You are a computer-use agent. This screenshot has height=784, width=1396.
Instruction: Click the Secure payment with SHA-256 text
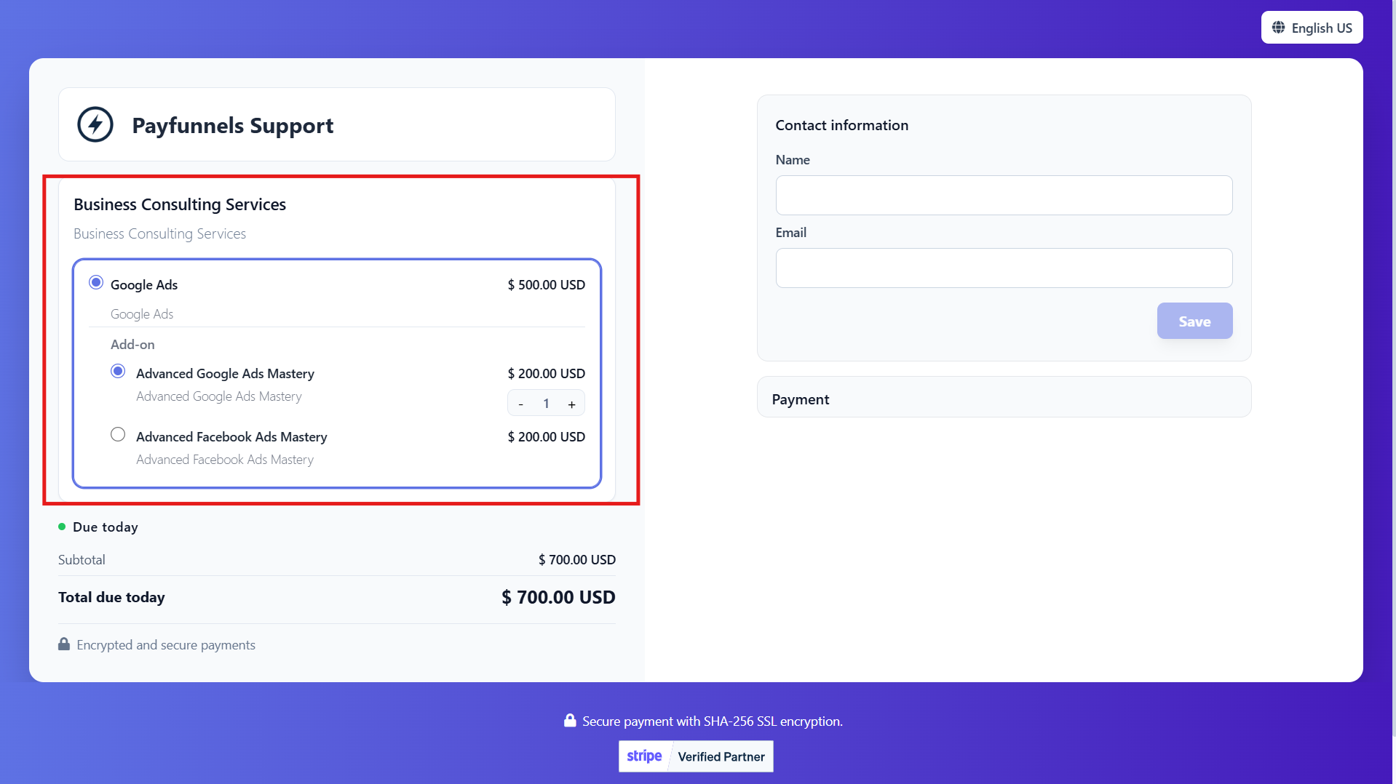coord(713,721)
